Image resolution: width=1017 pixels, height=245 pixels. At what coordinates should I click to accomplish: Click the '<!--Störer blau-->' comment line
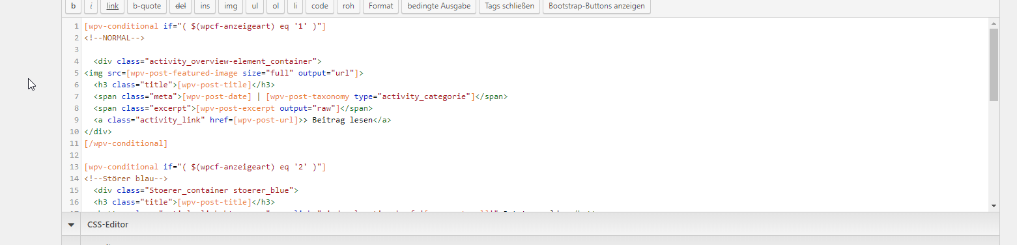tap(126, 179)
